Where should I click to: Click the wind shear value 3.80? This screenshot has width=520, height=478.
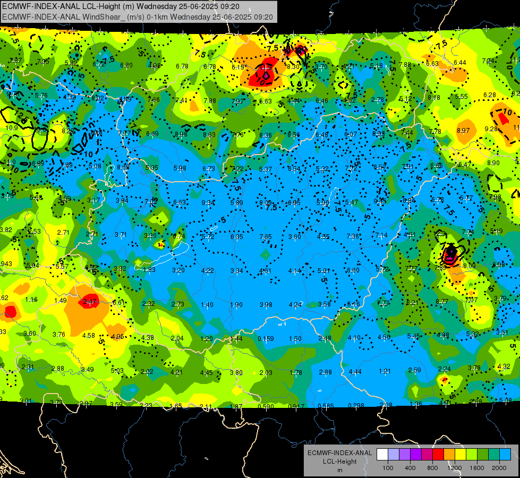tap(236, 372)
